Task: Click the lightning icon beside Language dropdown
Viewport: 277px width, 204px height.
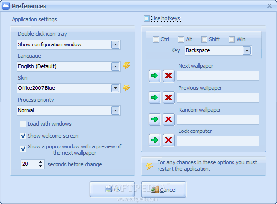Action: pyautogui.click(x=127, y=66)
